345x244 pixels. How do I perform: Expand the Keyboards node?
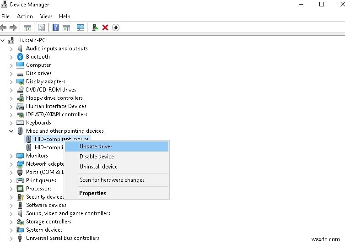(x=11, y=123)
